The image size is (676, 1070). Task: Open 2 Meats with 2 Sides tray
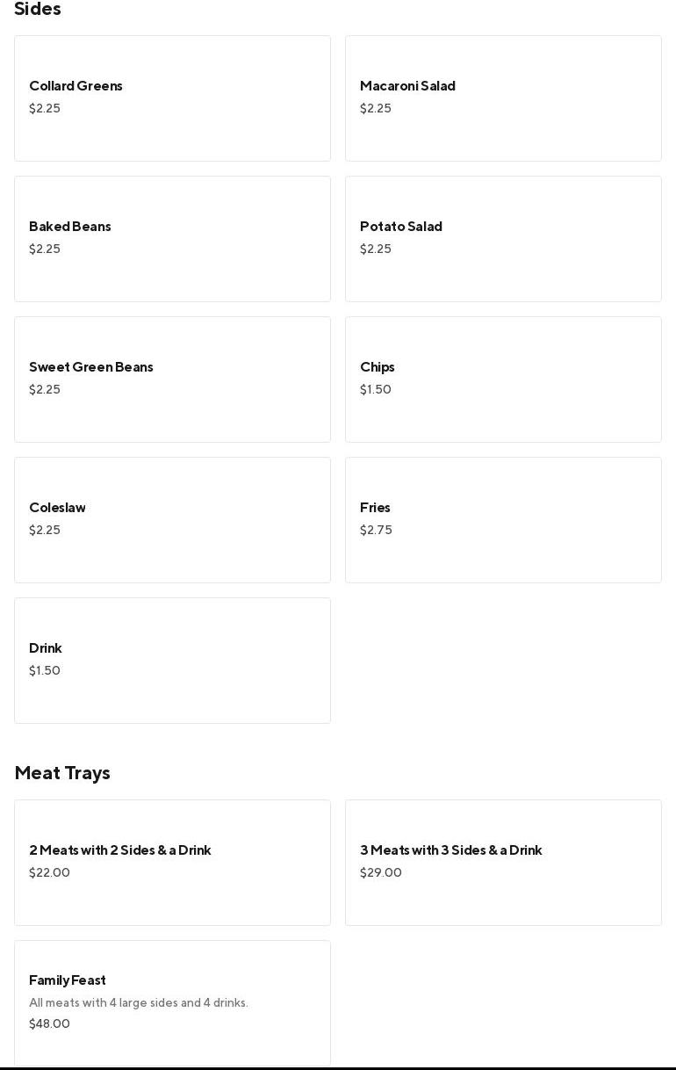[172, 863]
